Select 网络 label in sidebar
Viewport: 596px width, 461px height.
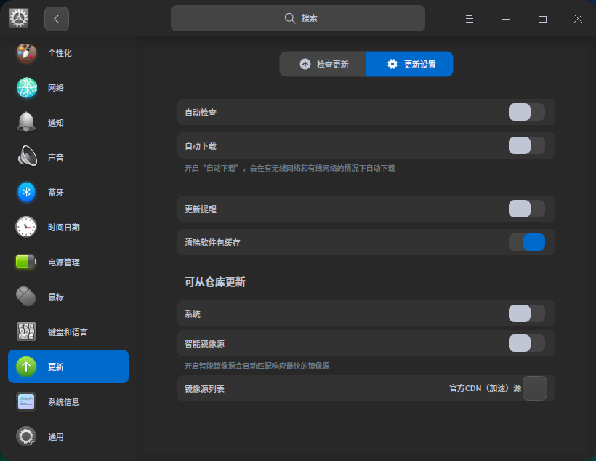point(56,88)
